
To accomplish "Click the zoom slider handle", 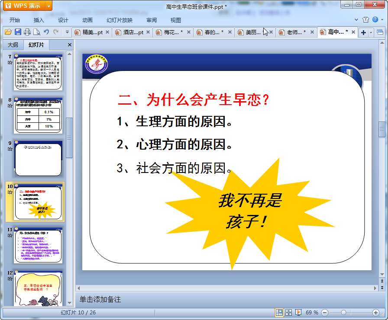I will [x=343, y=313].
